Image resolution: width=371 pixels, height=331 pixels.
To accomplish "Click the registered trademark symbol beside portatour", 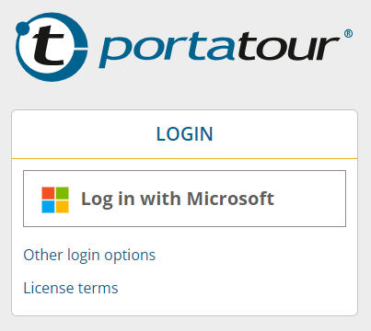I will coord(348,33).
